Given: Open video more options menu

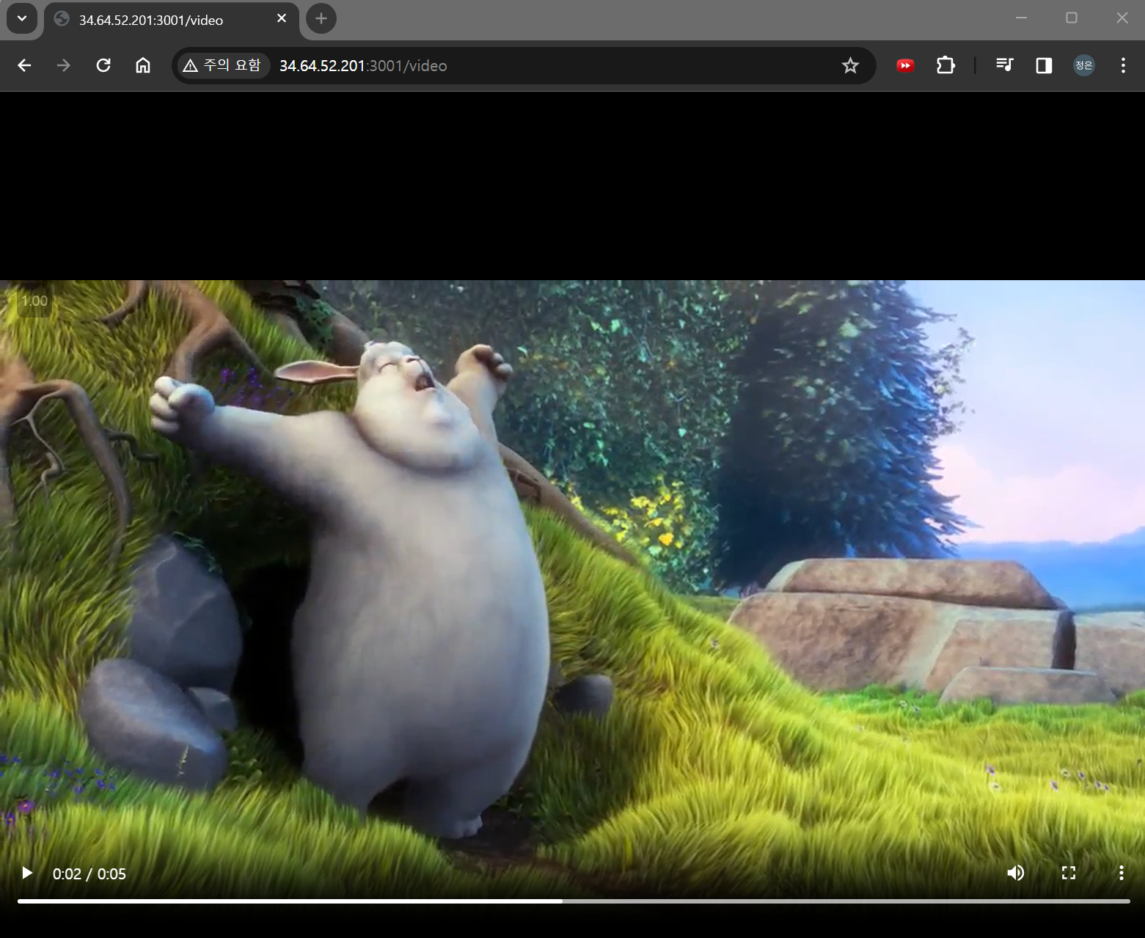Looking at the screenshot, I should 1121,873.
